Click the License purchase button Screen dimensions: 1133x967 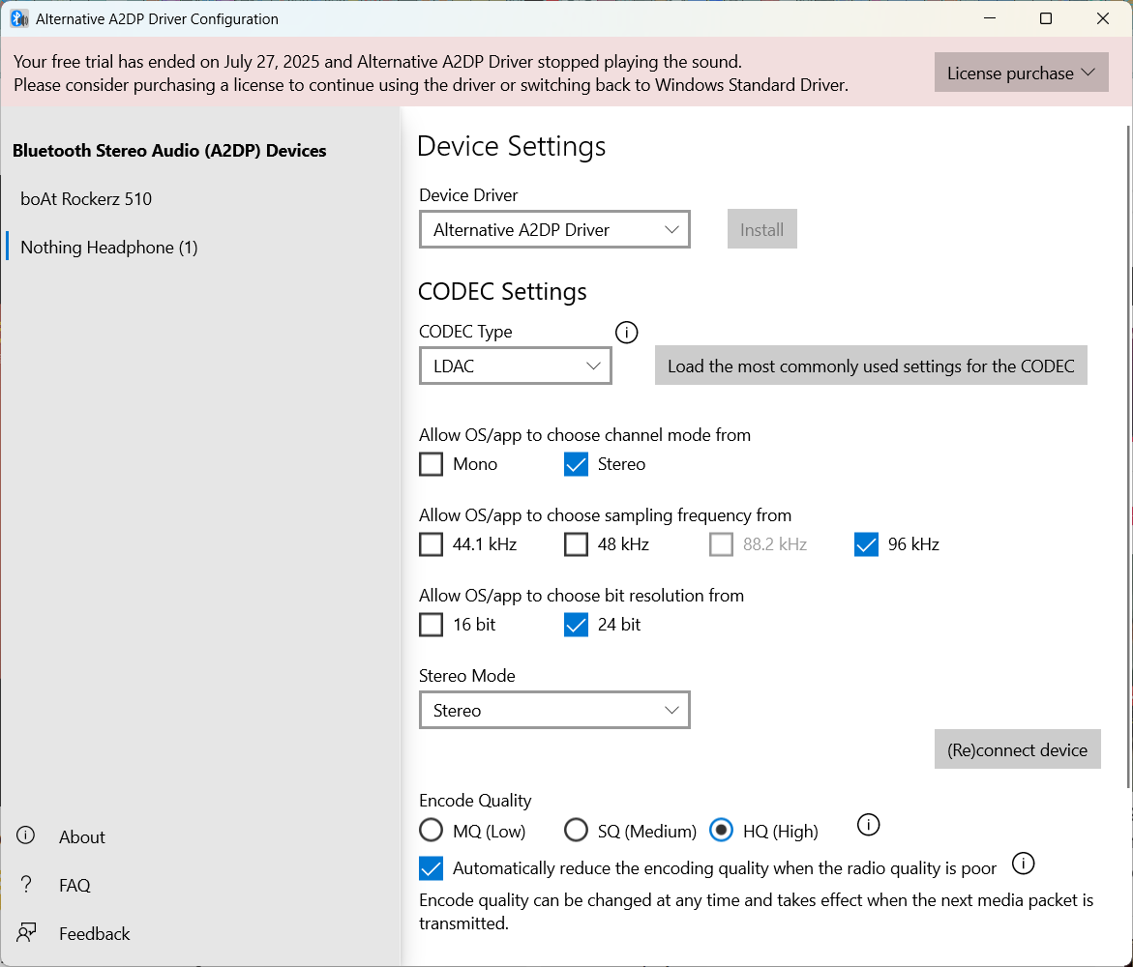point(1021,72)
